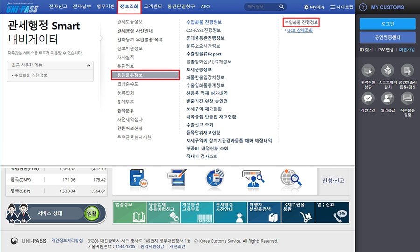
Task: Open the 고객센터 top menu
Action: (153, 7)
